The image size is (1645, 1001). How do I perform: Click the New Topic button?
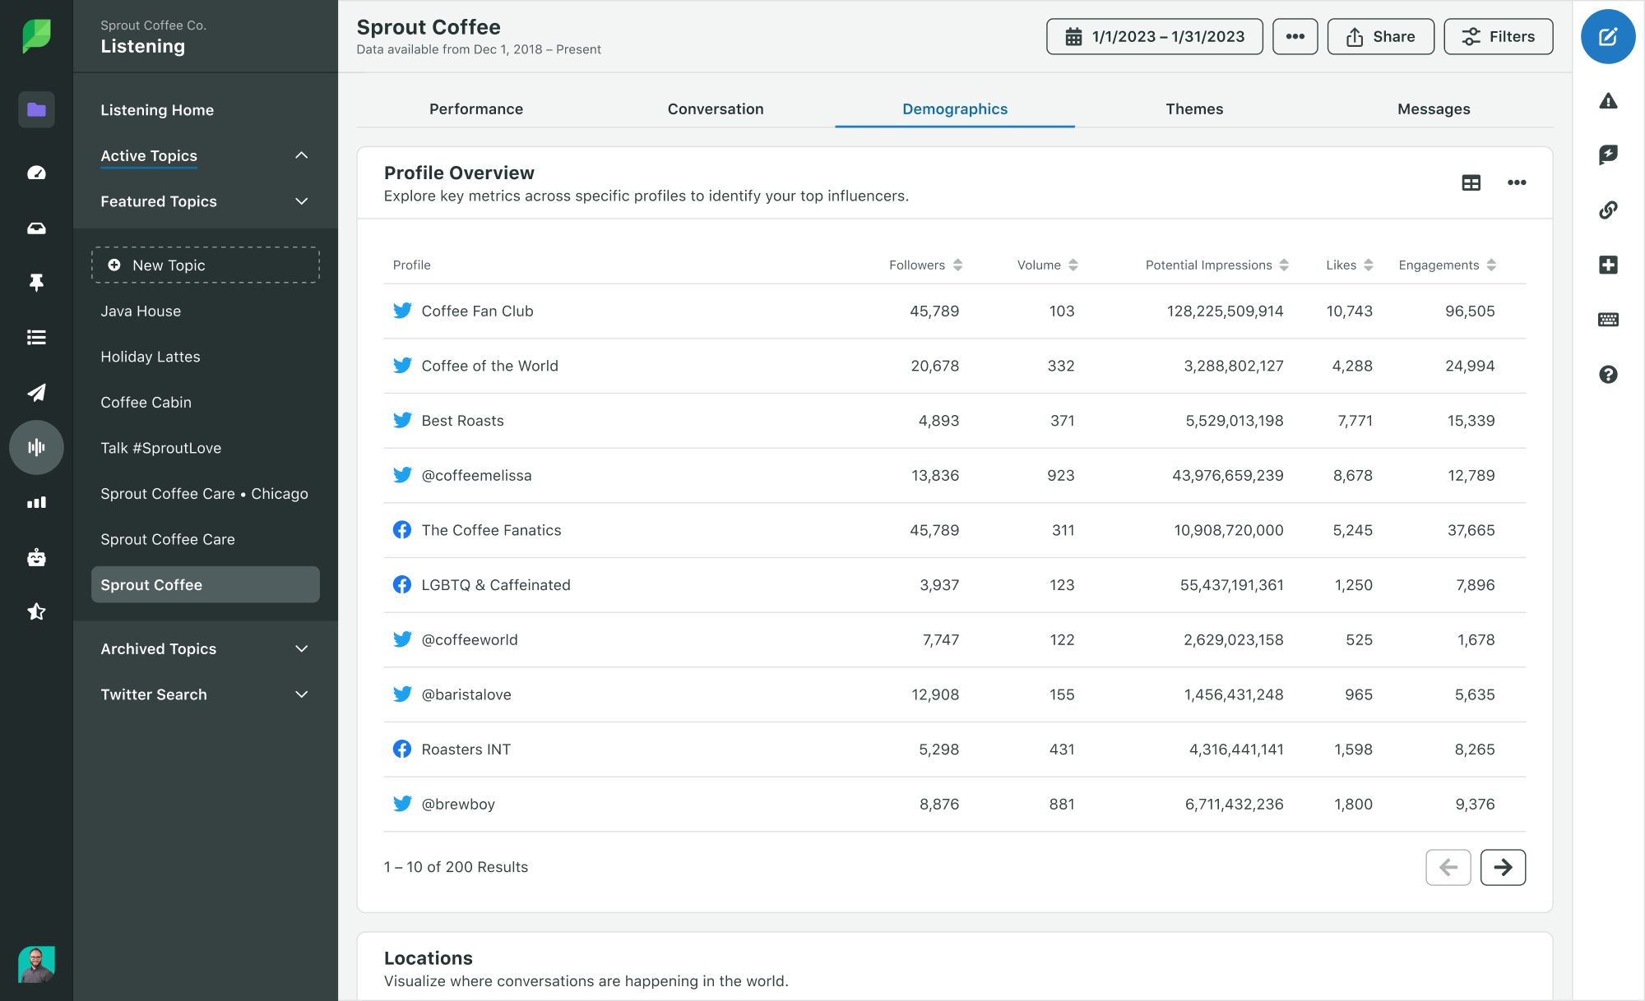click(206, 265)
